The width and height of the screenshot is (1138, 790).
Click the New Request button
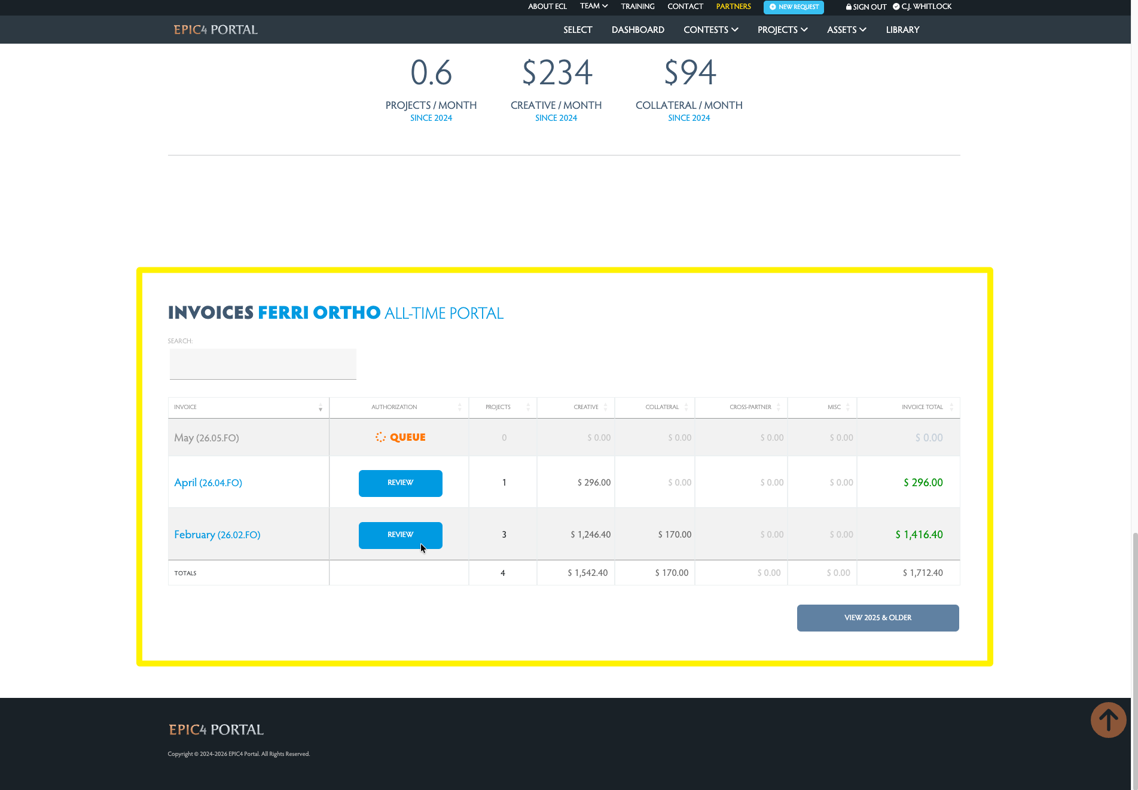[794, 7]
